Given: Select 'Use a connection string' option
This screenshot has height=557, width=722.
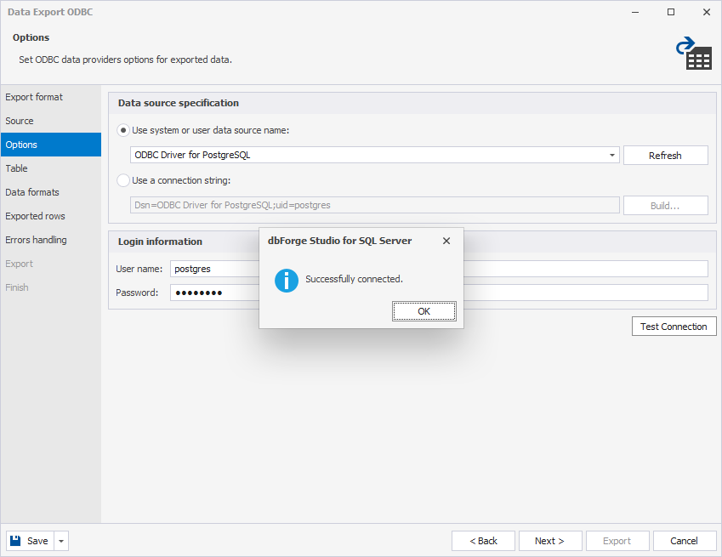Looking at the screenshot, I should pos(123,180).
